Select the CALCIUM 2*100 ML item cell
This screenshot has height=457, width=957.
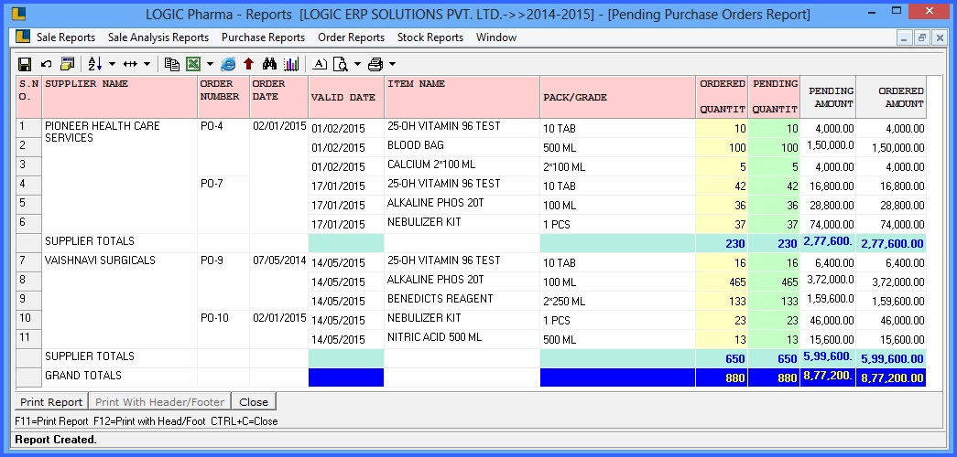[x=462, y=166]
